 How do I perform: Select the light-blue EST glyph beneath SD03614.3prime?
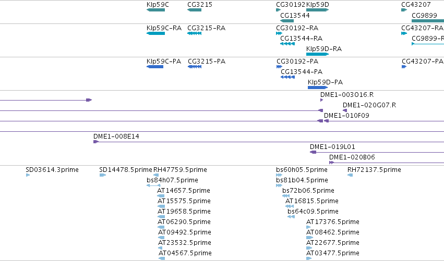coord(28,175)
